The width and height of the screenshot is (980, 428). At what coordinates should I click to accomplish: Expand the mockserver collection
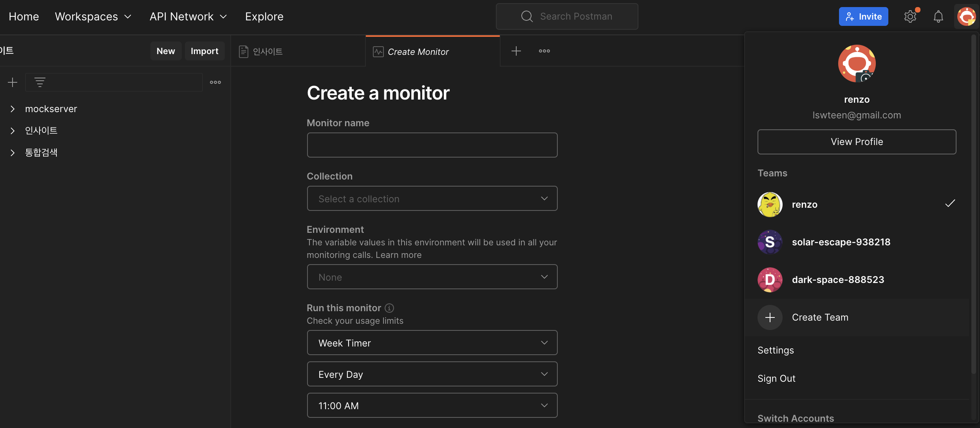point(13,109)
